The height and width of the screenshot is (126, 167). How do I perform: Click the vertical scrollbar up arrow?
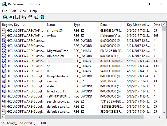[x=164, y=24]
